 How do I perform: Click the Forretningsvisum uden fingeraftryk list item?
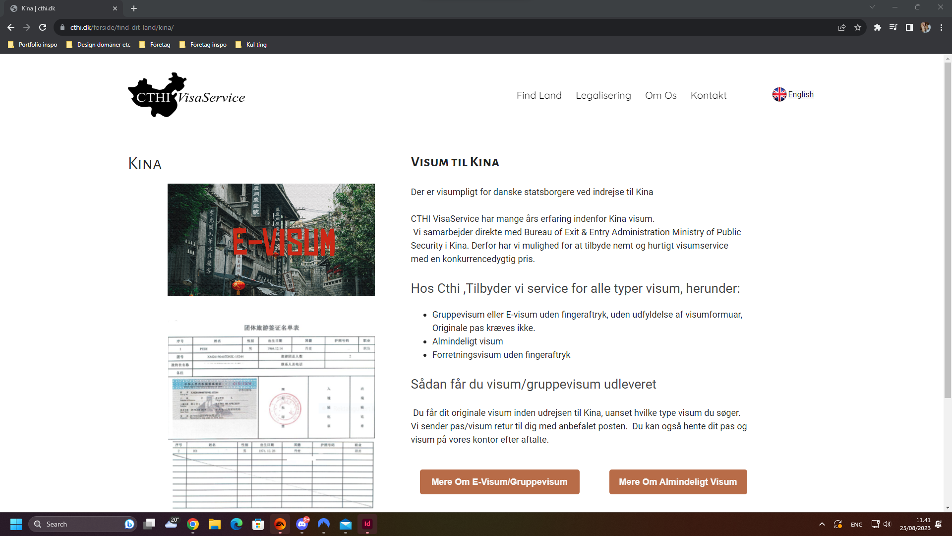501,355
